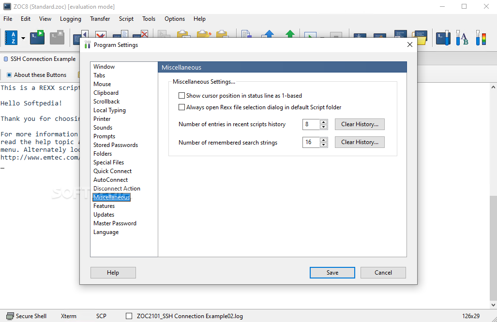Image resolution: width=497 pixels, height=322 pixels.
Task: Select Disconnect Action category
Action: tap(117, 189)
